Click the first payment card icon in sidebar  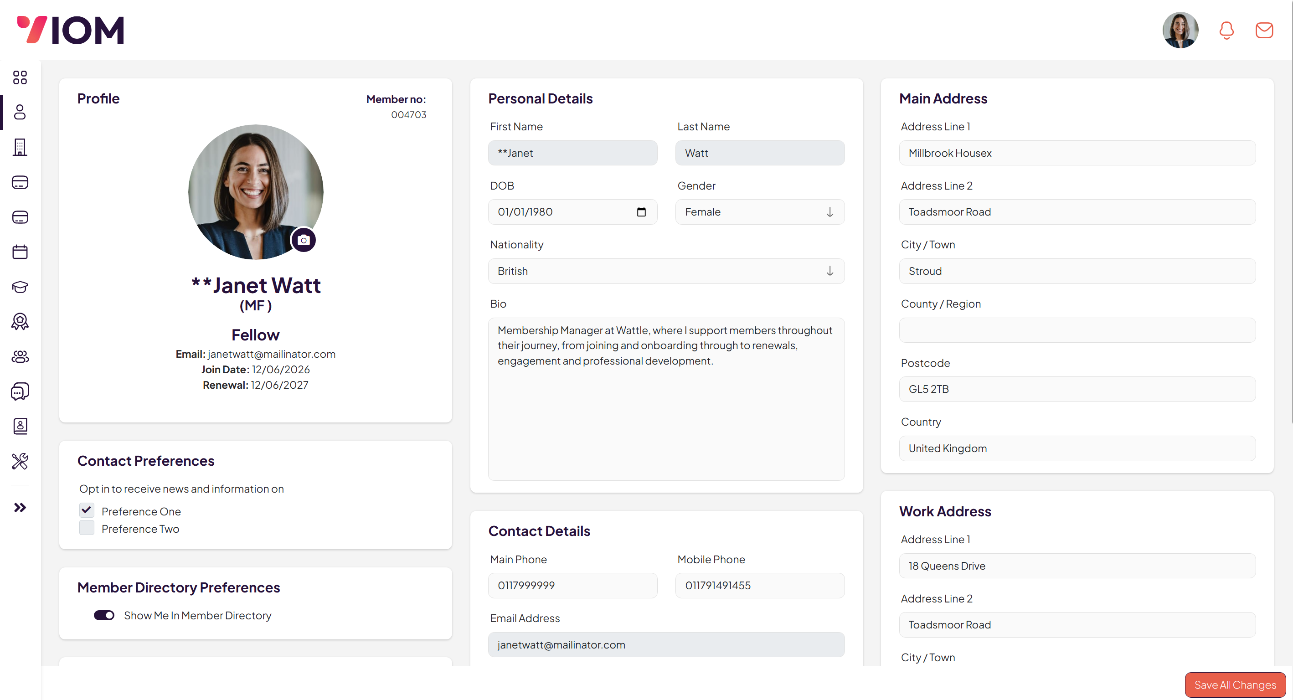[20, 182]
